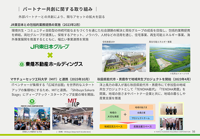Select the upper photo of three men standing
This screenshot has width=200, height=139.
click(171, 109)
